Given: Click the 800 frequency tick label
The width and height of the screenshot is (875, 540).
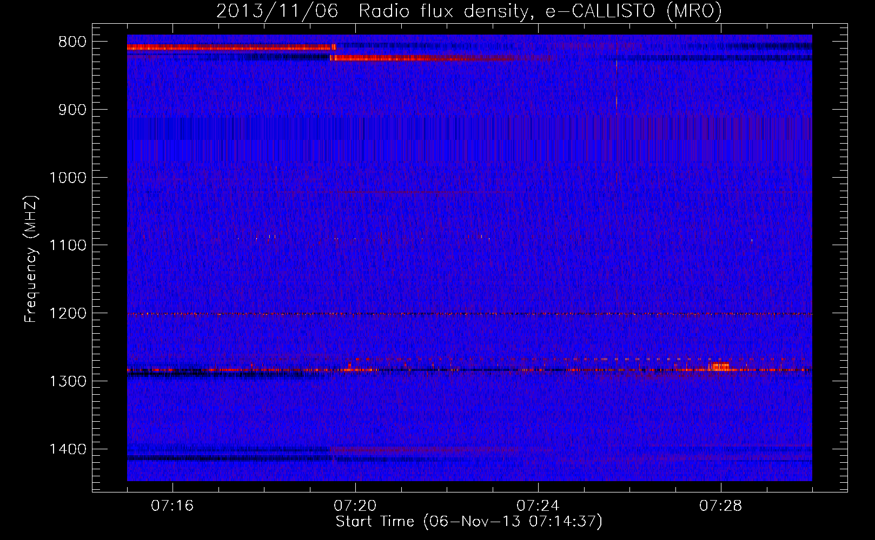Looking at the screenshot, I should (x=72, y=42).
